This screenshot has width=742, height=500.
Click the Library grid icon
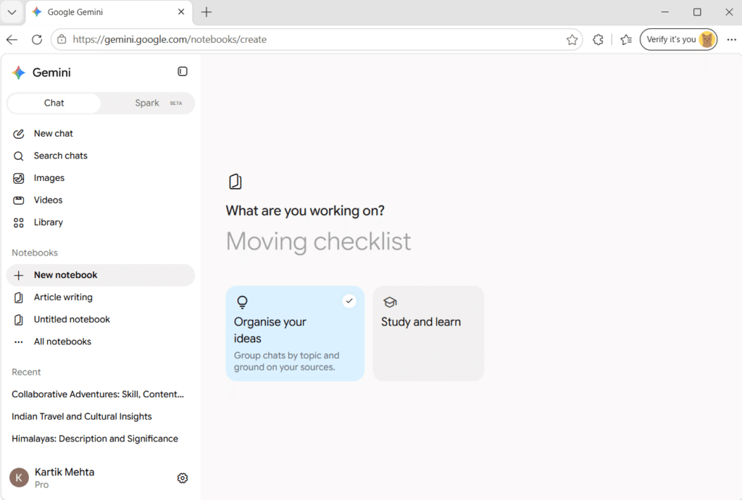[18, 223]
